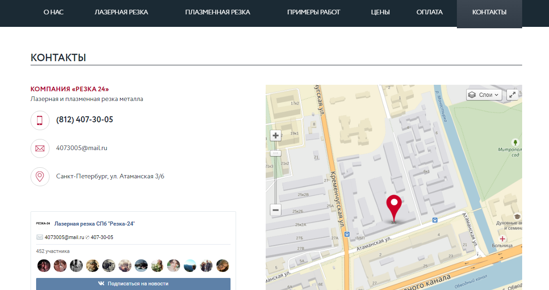
Task: Click the Кременчугская ул. street label on map
Action: coord(337,199)
